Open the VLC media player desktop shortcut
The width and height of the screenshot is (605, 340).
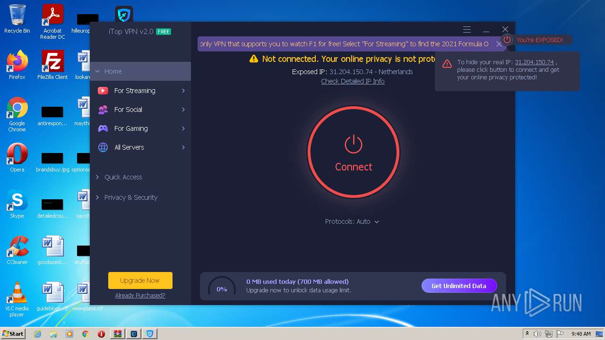[17, 299]
